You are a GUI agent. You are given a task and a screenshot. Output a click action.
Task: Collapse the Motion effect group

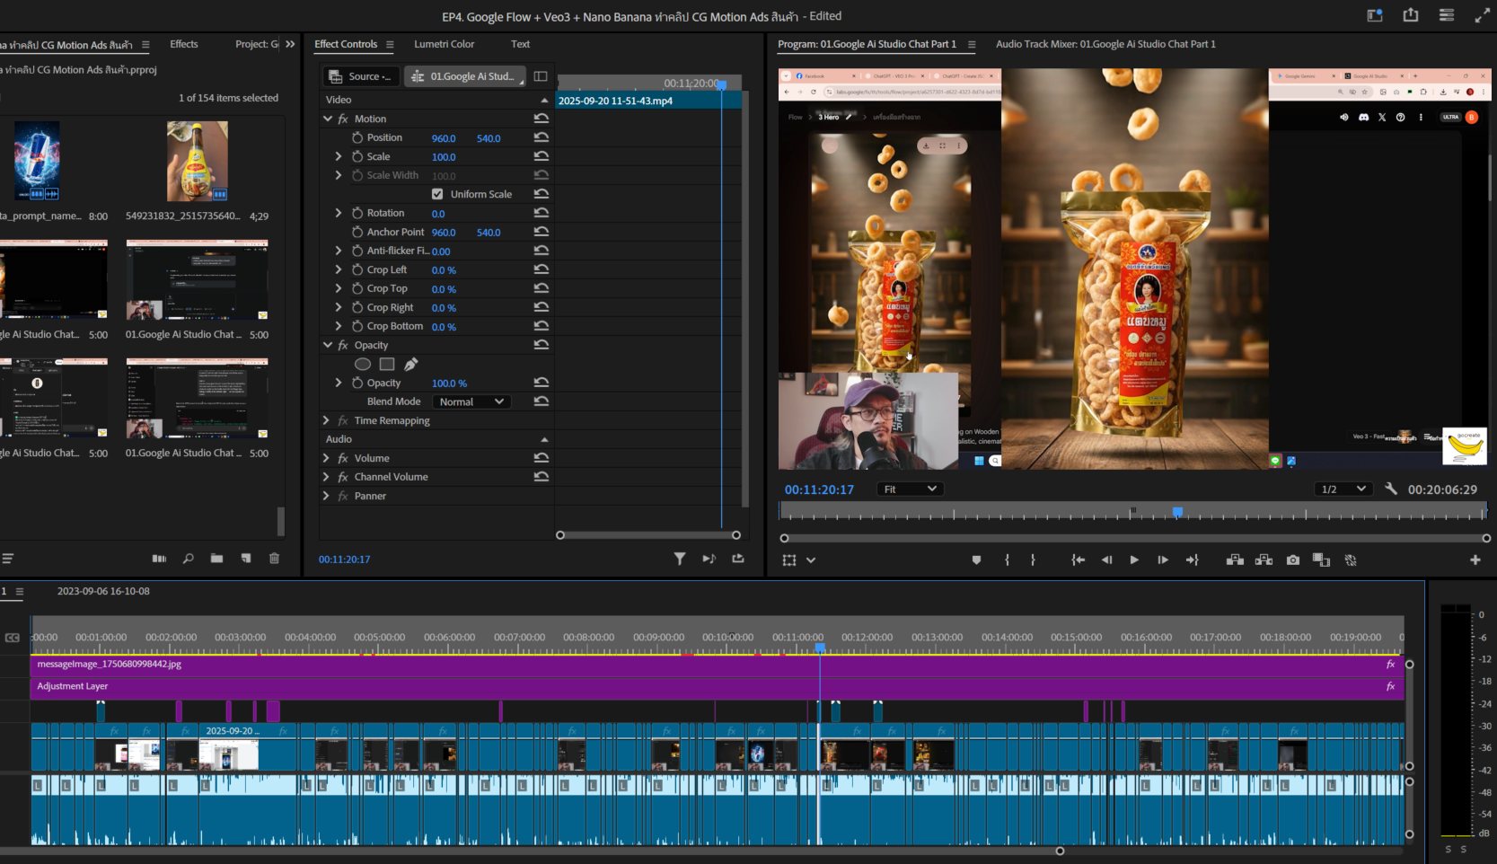click(328, 119)
